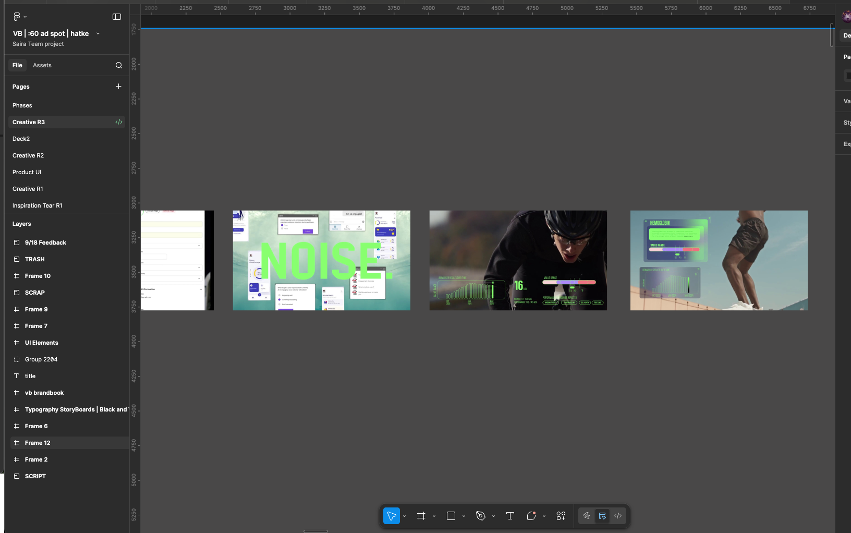Collapse the Pages section header
The width and height of the screenshot is (851, 533).
tap(21, 87)
